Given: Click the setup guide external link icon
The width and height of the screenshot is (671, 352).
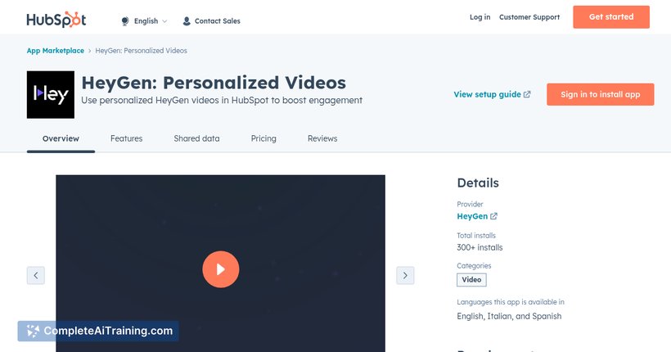Looking at the screenshot, I should tap(527, 95).
